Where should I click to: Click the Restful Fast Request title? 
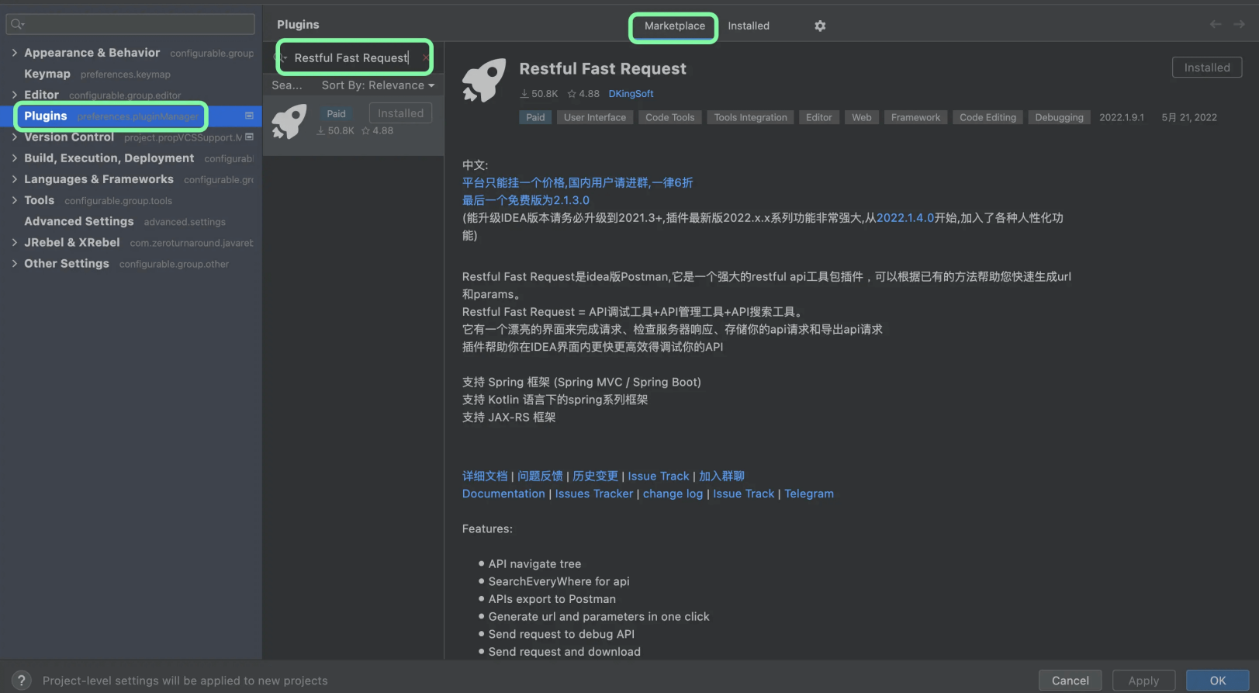pyautogui.click(x=603, y=69)
